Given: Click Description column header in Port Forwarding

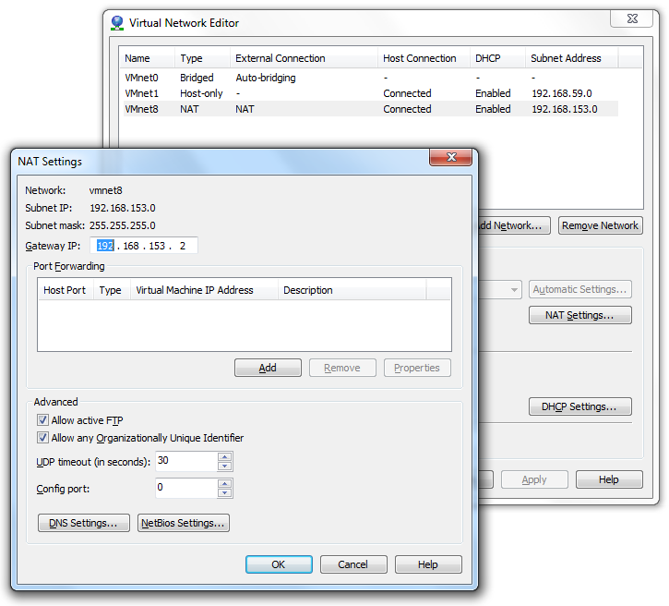Looking at the screenshot, I should click(352, 290).
